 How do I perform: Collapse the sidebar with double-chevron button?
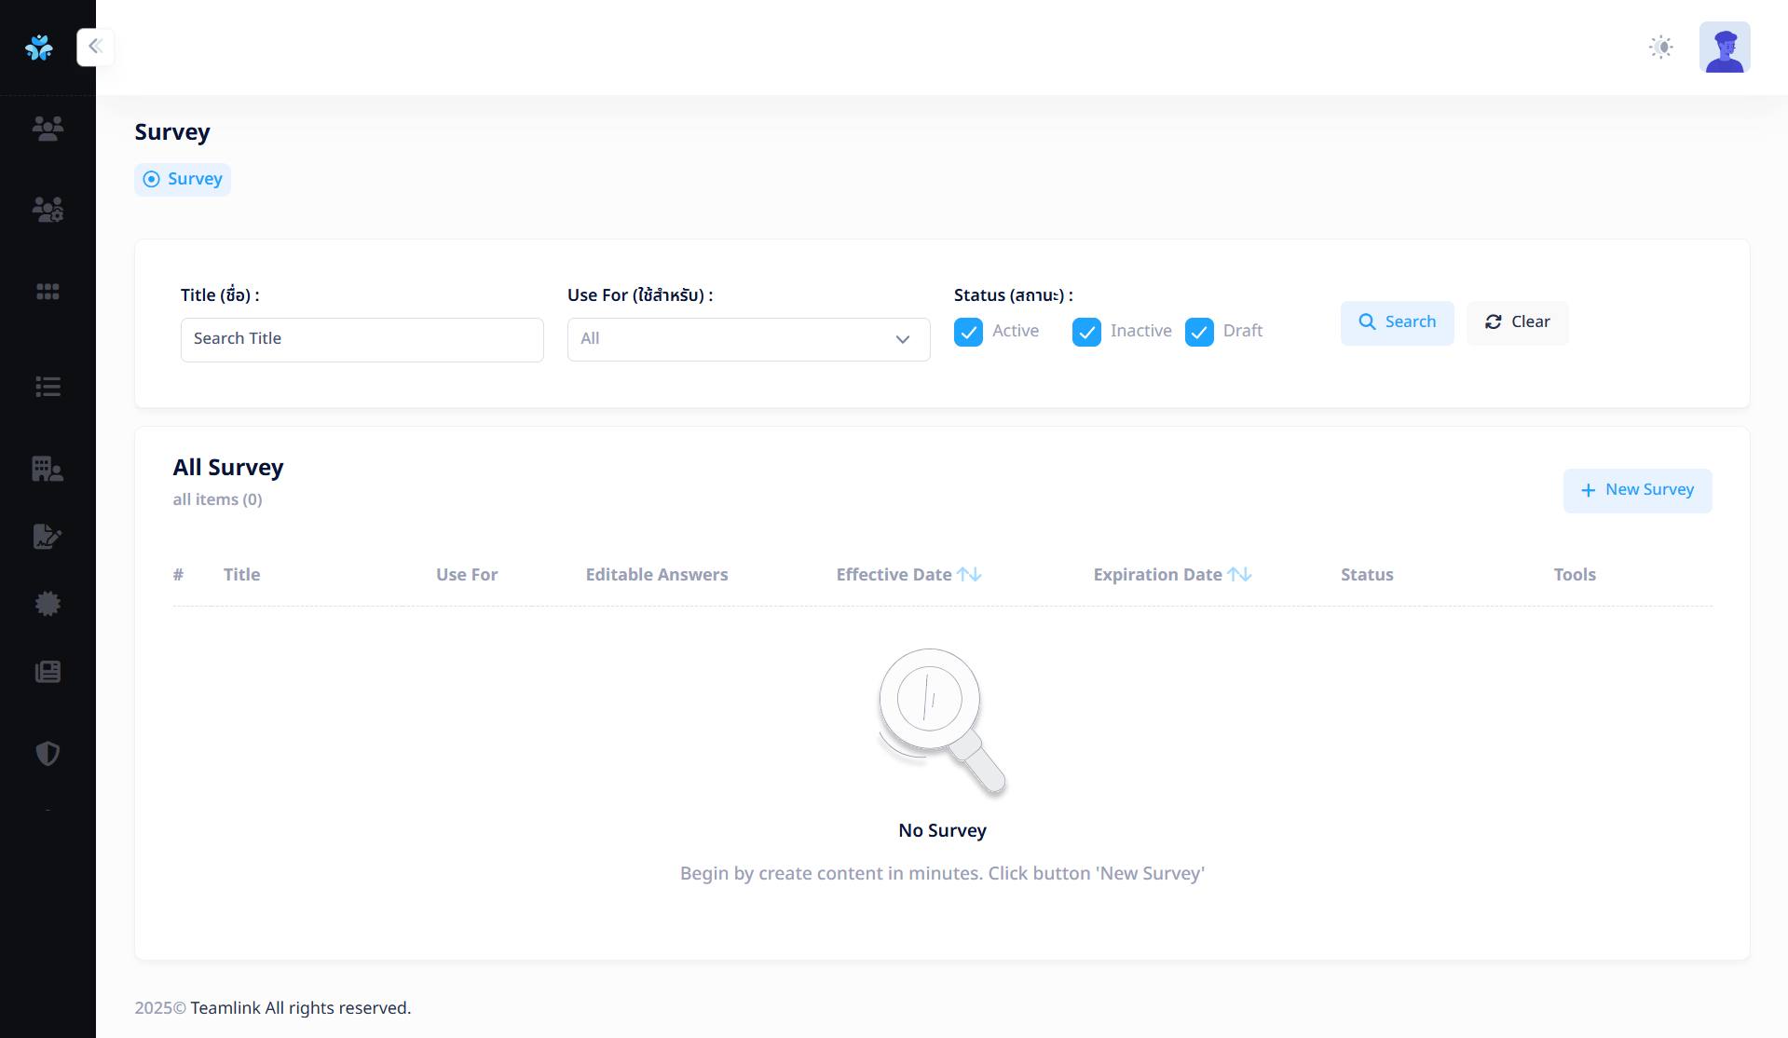point(95,47)
